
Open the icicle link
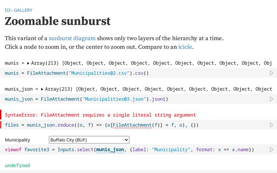point(185,47)
